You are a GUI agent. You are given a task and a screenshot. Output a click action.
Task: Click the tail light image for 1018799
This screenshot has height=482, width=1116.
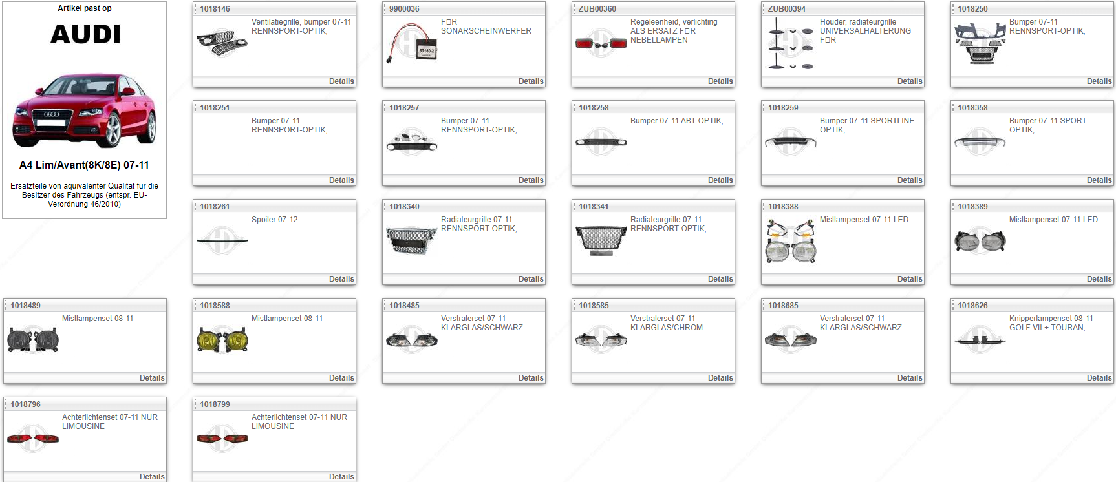point(222,438)
